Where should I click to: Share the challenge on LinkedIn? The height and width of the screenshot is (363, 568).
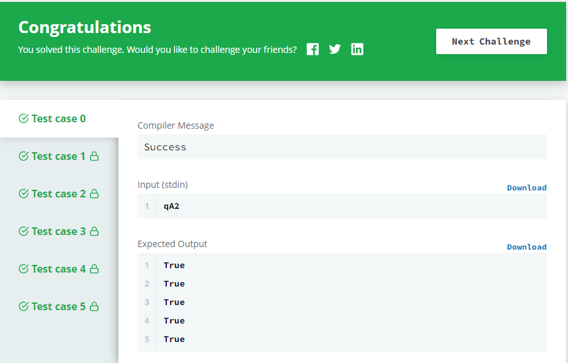coord(357,49)
